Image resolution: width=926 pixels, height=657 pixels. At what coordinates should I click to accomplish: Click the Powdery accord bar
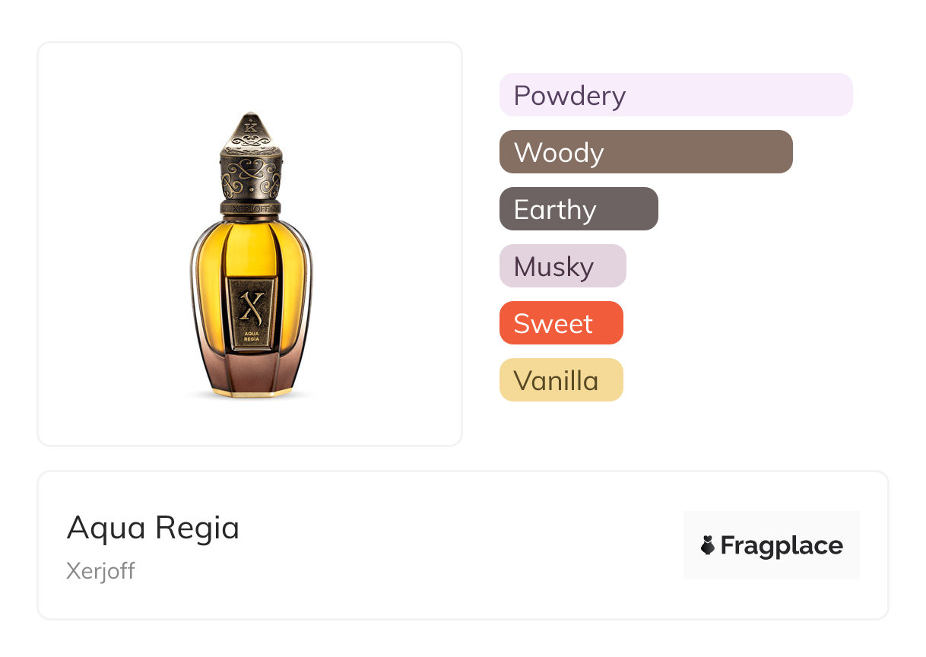pyautogui.click(x=675, y=95)
